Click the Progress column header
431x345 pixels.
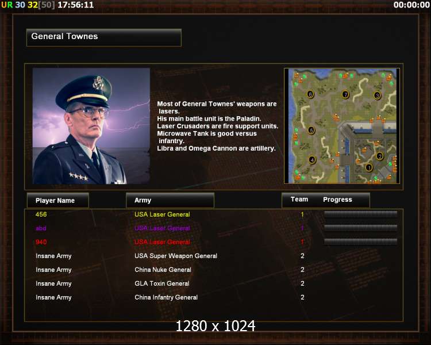[337, 200]
